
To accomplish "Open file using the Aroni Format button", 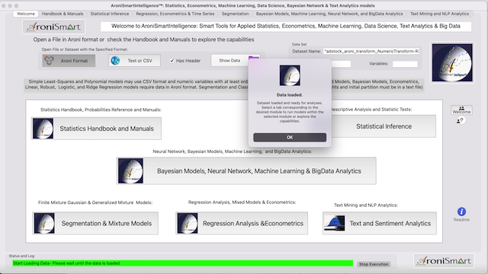I will pos(69,61).
